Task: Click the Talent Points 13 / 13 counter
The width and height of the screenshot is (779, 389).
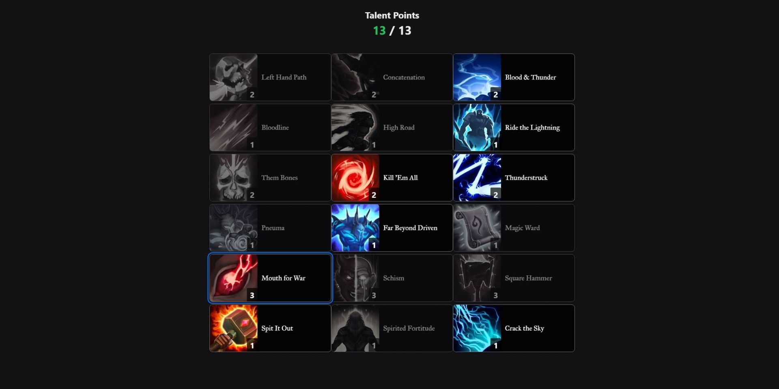Action: (x=392, y=31)
